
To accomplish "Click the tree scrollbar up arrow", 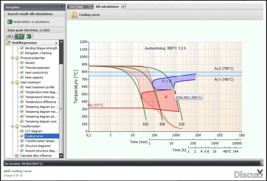I will [x=61, y=42].
